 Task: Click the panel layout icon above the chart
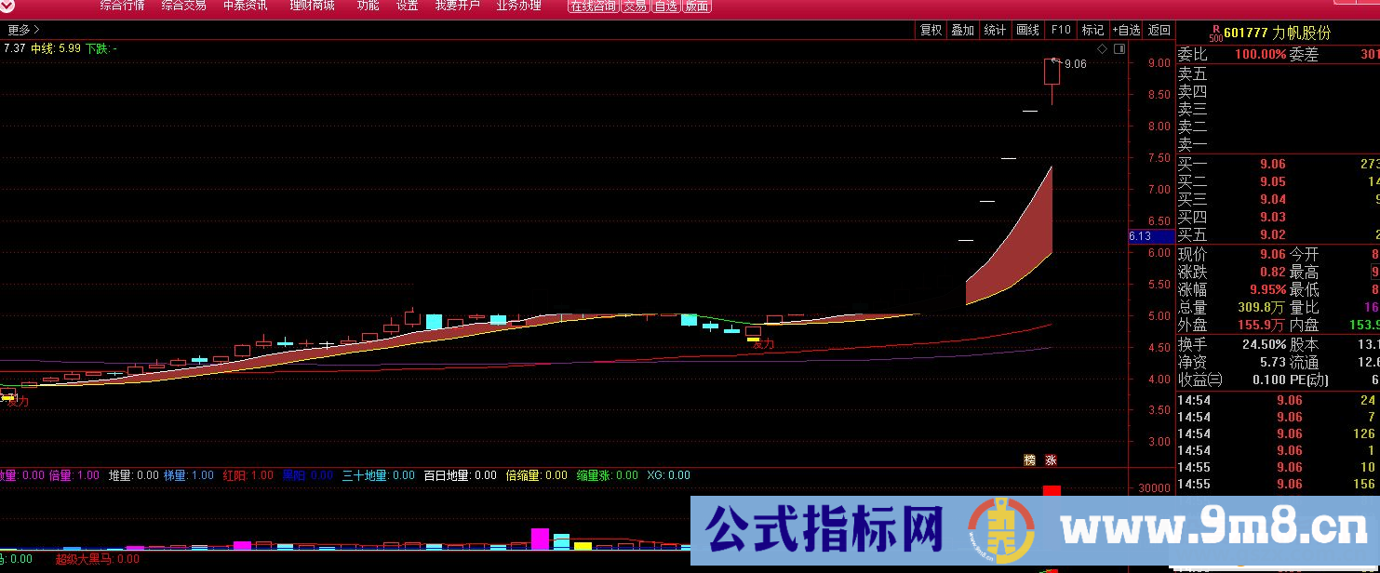point(1119,48)
